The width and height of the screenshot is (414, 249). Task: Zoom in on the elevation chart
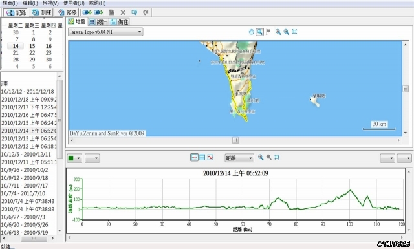click(261, 157)
